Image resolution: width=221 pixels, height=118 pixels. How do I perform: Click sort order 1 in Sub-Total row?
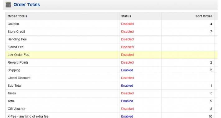click(211, 85)
